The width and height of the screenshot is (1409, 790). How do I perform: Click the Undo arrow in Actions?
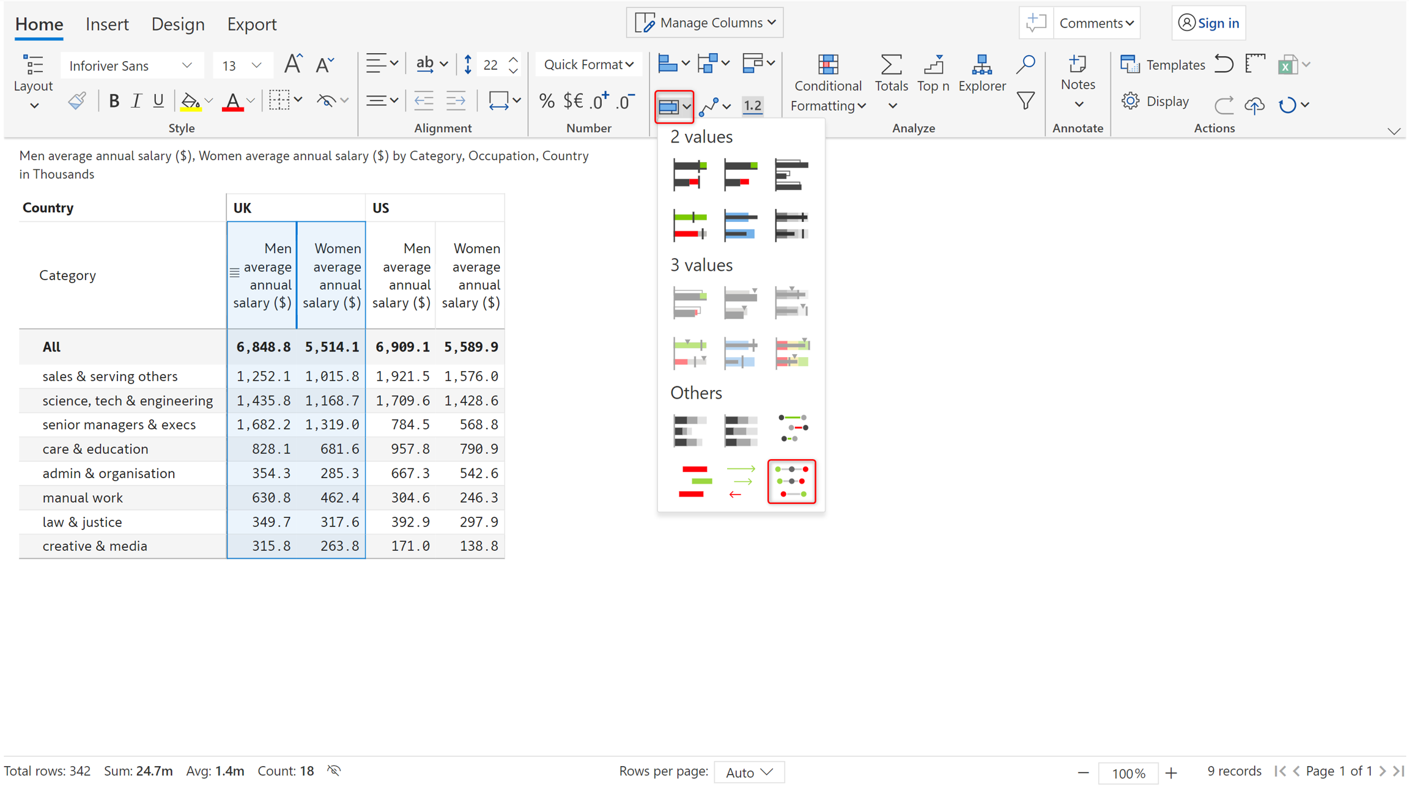click(x=1224, y=64)
